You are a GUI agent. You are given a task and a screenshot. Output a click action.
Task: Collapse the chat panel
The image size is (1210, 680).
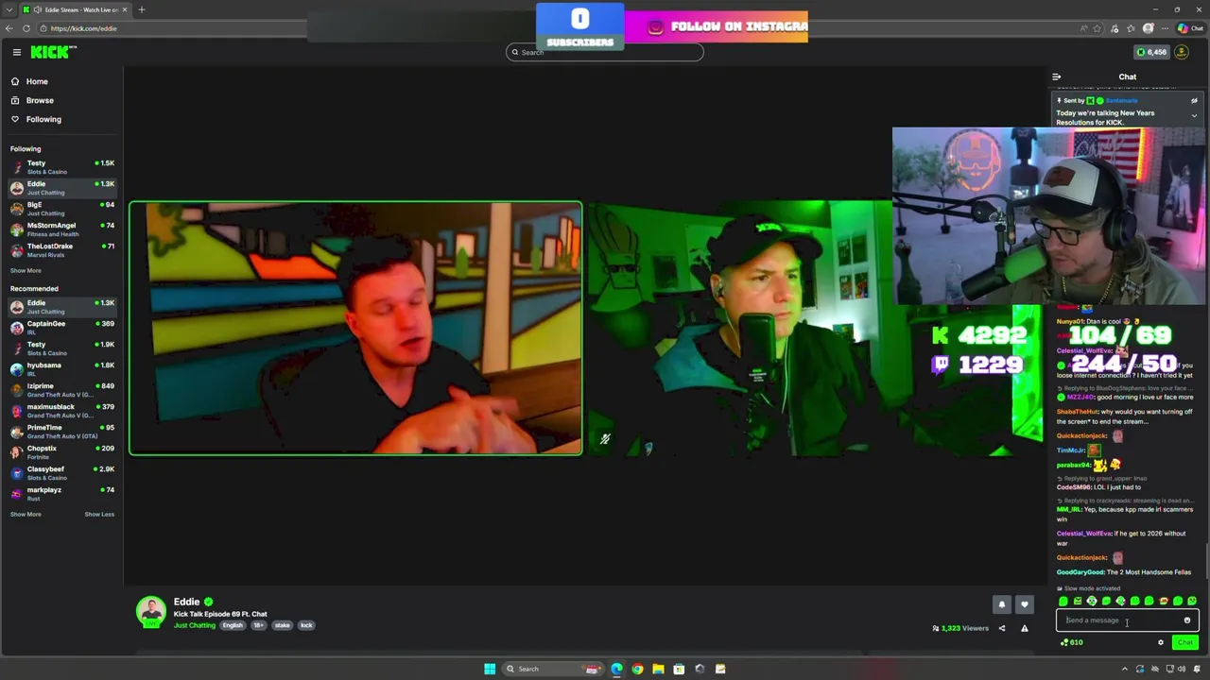[x=1056, y=76]
